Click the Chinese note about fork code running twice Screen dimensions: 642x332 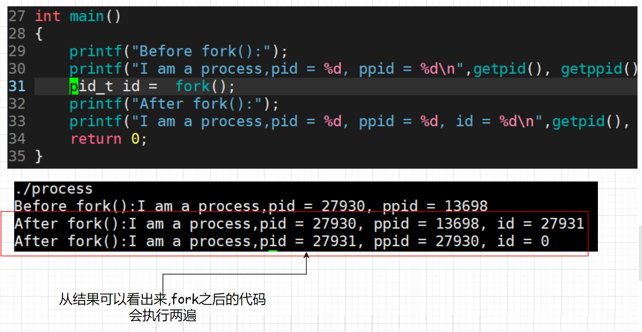coord(162,307)
